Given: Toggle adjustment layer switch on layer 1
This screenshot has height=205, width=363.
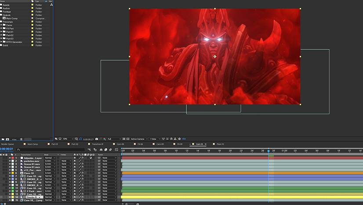Looking at the screenshot, I should click(91, 158).
